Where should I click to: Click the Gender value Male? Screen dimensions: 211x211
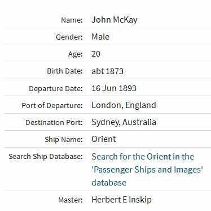pos(100,37)
